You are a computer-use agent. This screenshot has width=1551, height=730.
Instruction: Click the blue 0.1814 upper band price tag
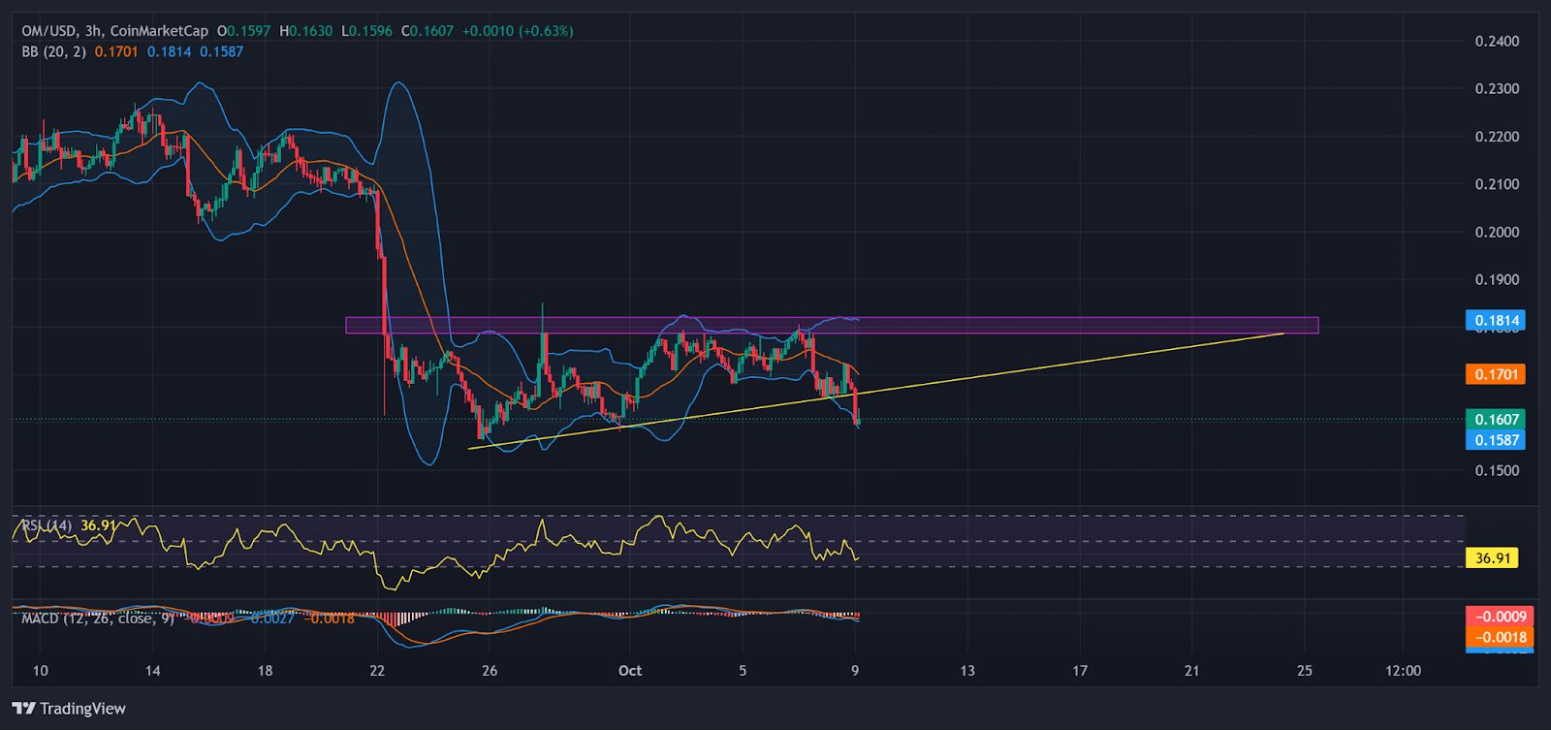click(x=1497, y=320)
